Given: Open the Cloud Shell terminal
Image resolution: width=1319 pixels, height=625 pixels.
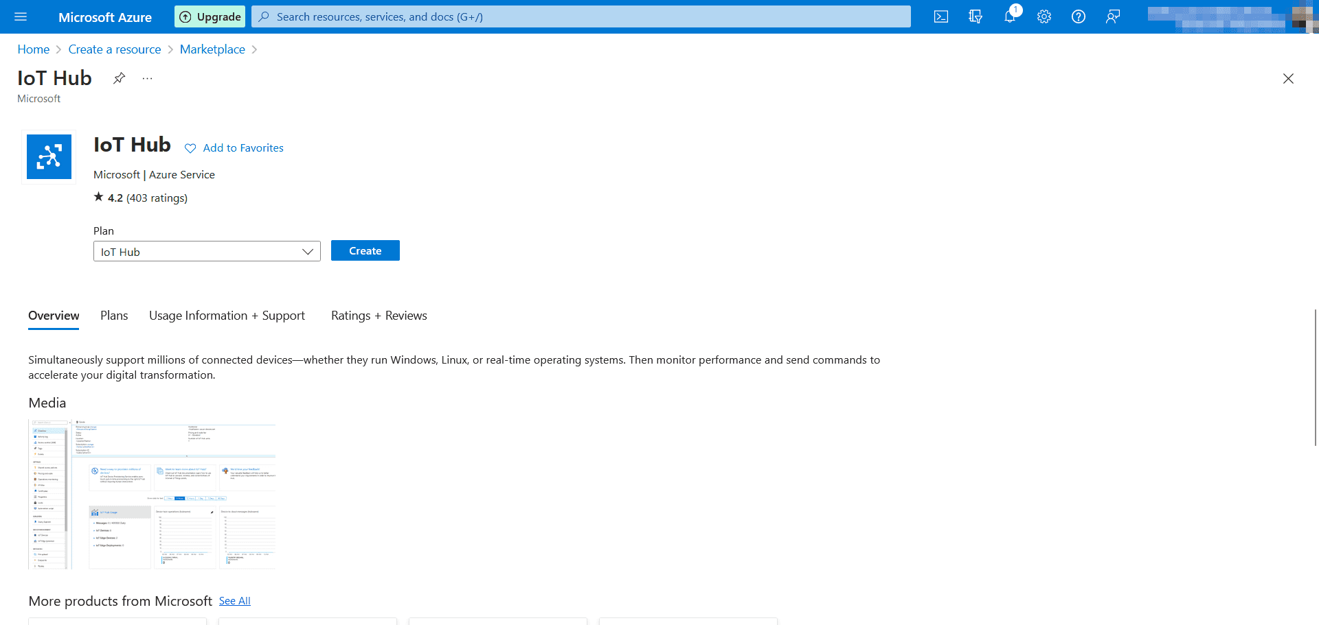Looking at the screenshot, I should [x=940, y=16].
